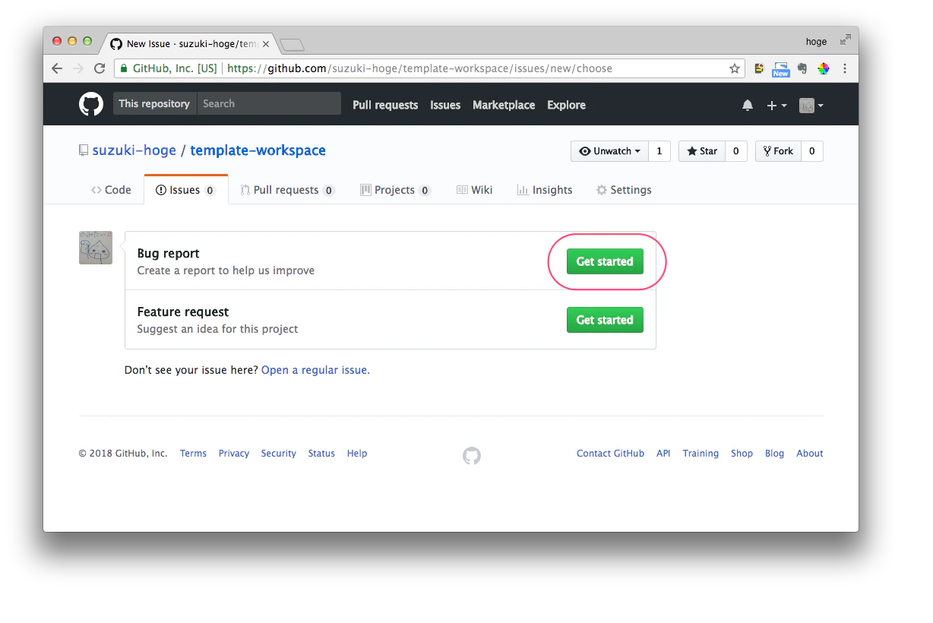Open Chrome three-dot menu
Image resolution: width=933 pixels, height=623 pixels.
click(x=845, y=68)
